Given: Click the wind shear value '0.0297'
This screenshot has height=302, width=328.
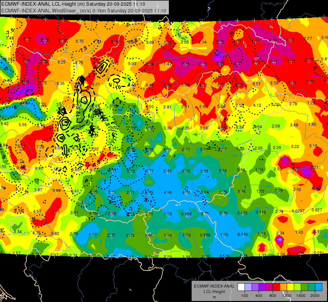Looking at the screenshot, I should [298, 211].
